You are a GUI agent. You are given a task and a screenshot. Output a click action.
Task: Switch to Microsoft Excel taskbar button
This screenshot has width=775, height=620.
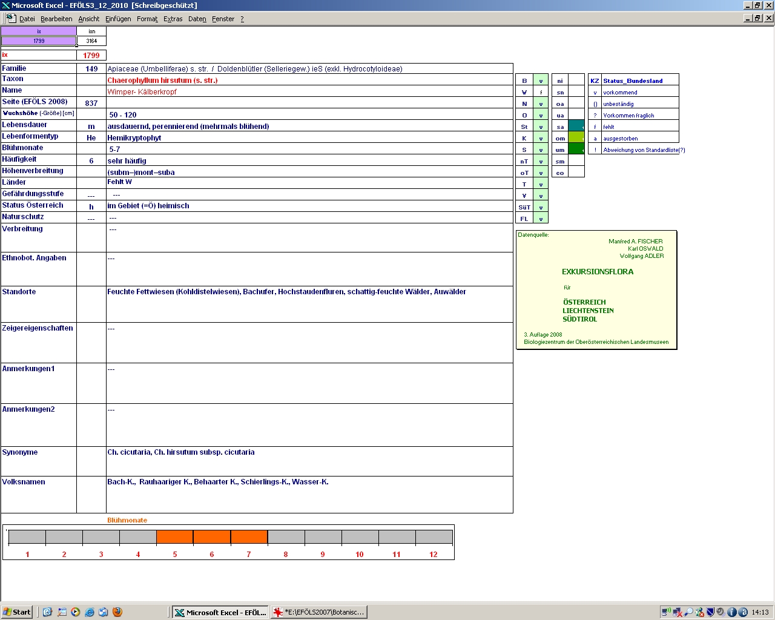220,612
